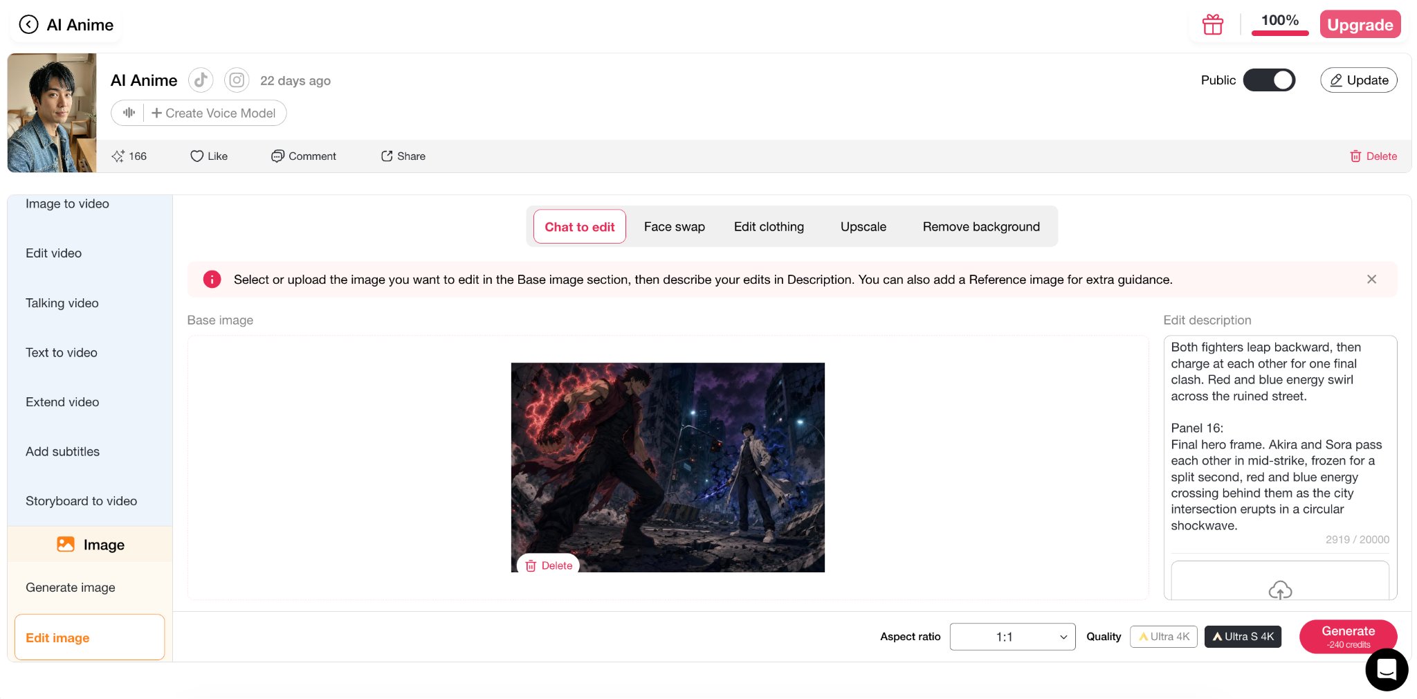Open Generate image in sidebar
The width and height of the screenshot is (1417, 699).
coord(70,588)
